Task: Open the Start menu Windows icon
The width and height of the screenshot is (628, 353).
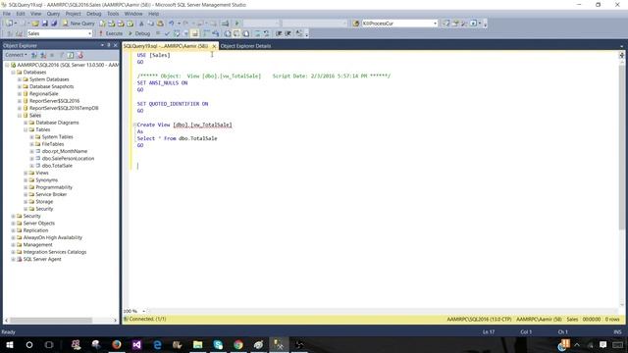Action: point(10,344)
